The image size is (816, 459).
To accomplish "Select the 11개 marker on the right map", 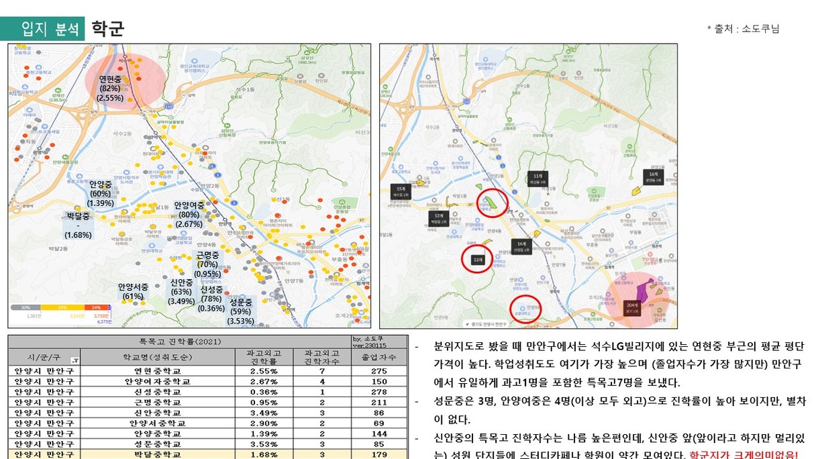I will click(x=538, y=178).
